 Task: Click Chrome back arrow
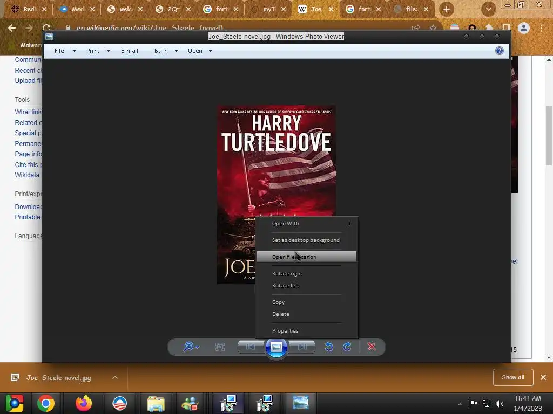(12, 28)
